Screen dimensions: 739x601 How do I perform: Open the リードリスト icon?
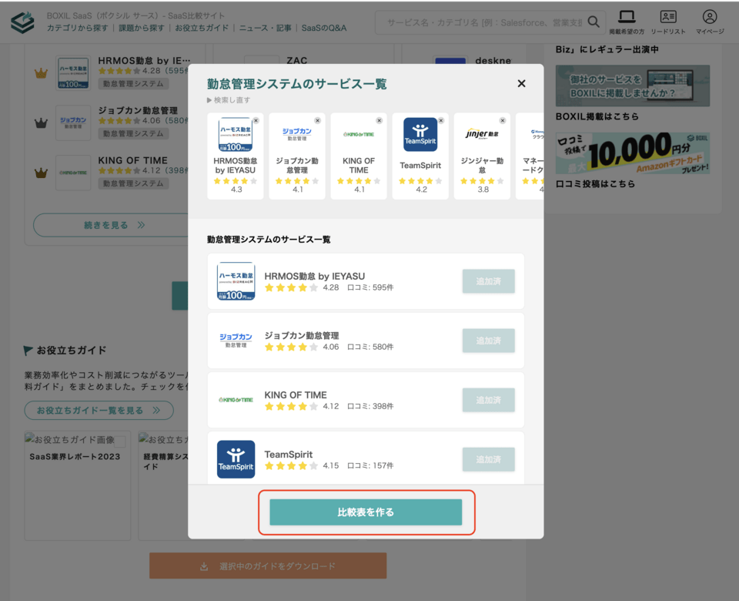pyautogui.click(x=667, y=18)
